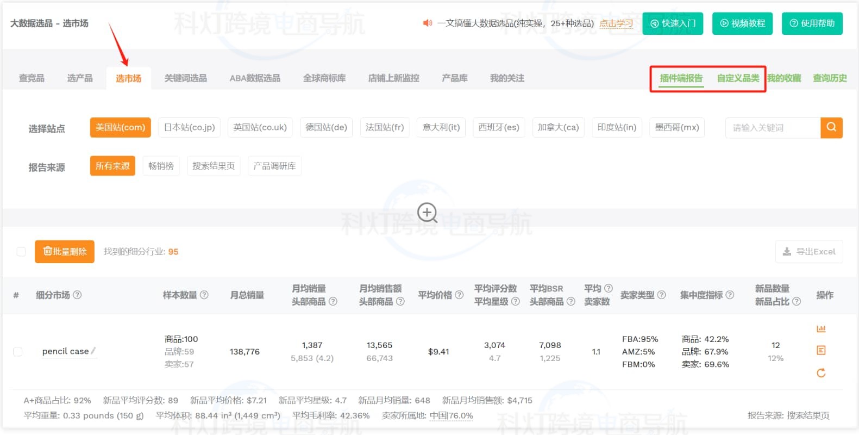Check the pencil case row checkbox

[18, 352]
